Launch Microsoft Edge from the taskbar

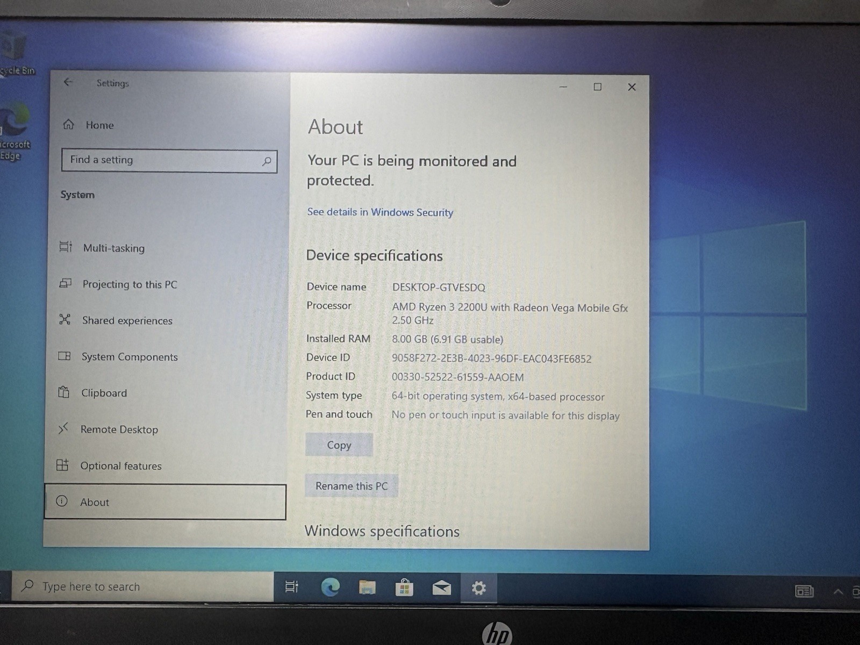(x=330, y=587)
